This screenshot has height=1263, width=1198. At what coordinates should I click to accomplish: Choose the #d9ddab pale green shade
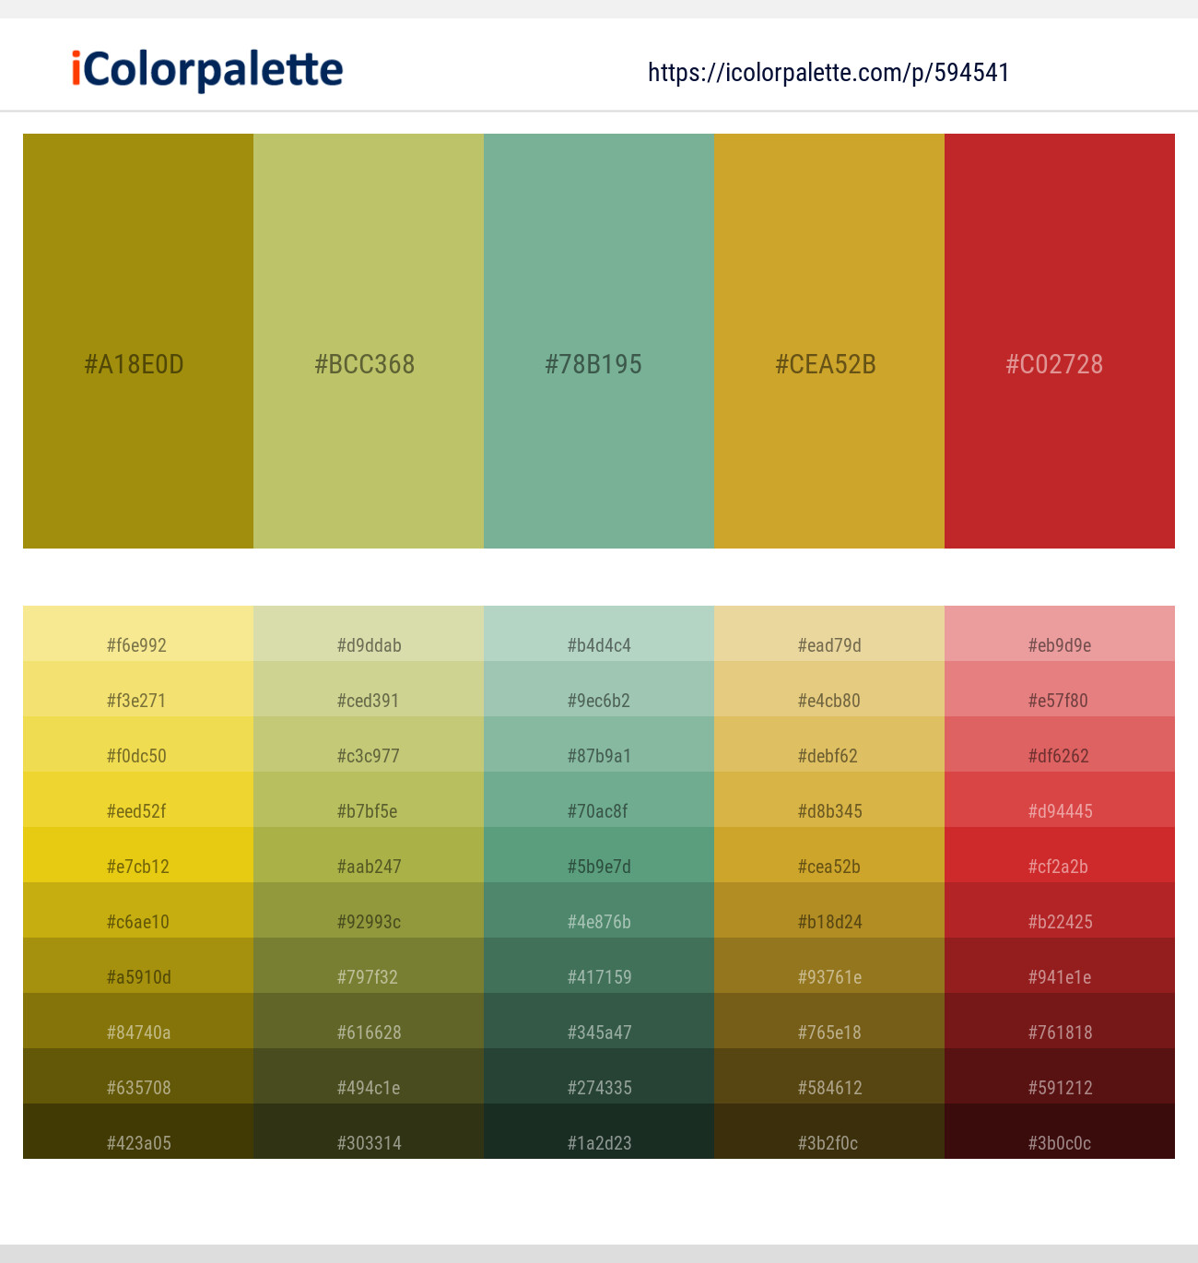369,633
